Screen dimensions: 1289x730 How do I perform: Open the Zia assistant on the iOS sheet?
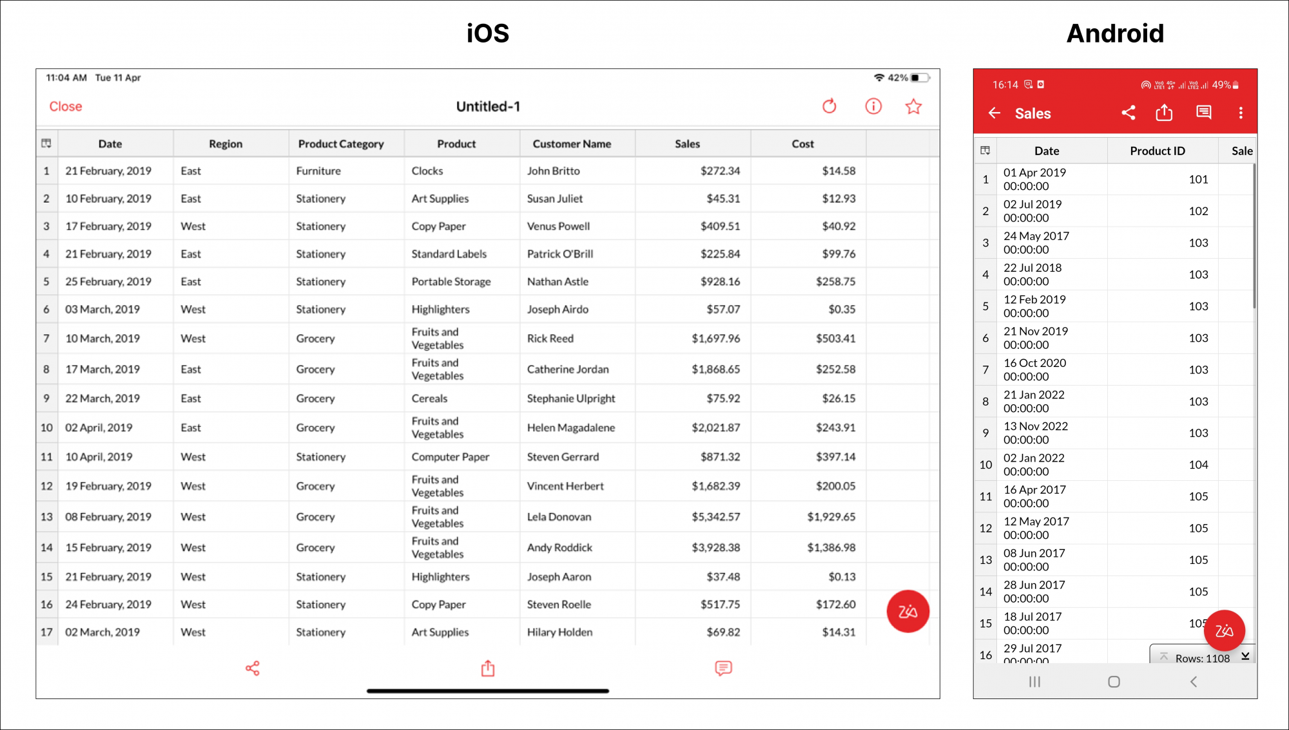coord(907,612)
